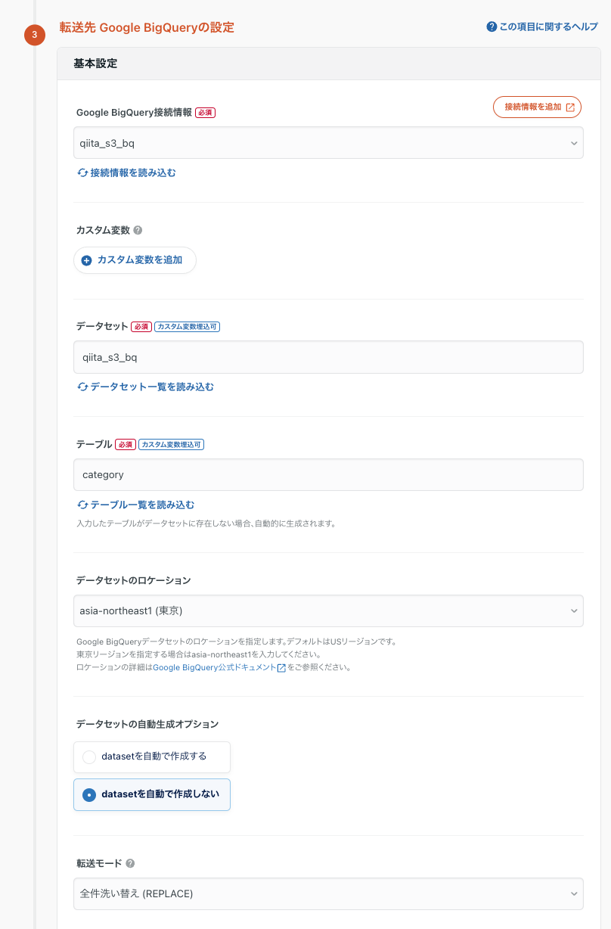
Task: Open the 転送モード dropdown showing REPLACE
Action: 329,893
